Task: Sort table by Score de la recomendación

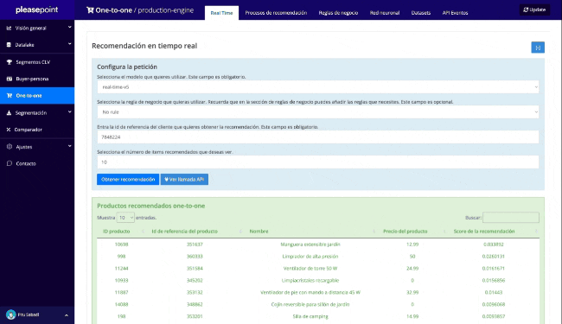Action: tap(493, 232)
